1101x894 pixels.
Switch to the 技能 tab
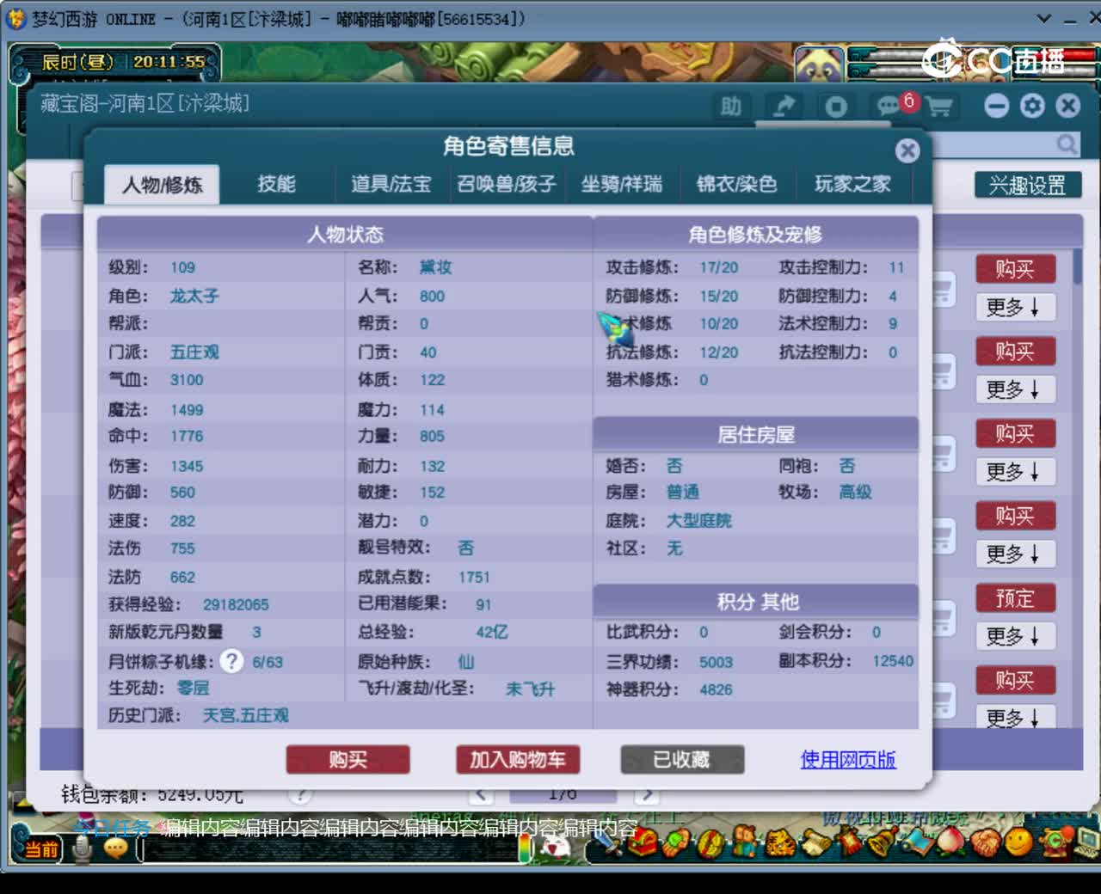click(276, 184)
